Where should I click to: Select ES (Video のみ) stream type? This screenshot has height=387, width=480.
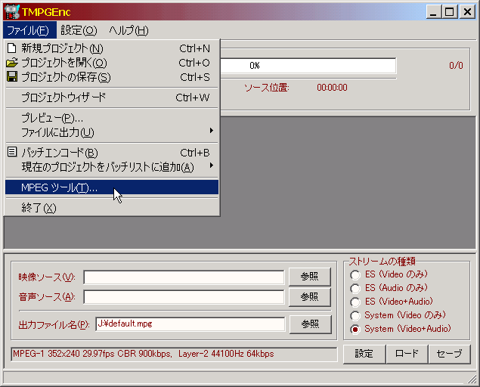tap(389, 274)
